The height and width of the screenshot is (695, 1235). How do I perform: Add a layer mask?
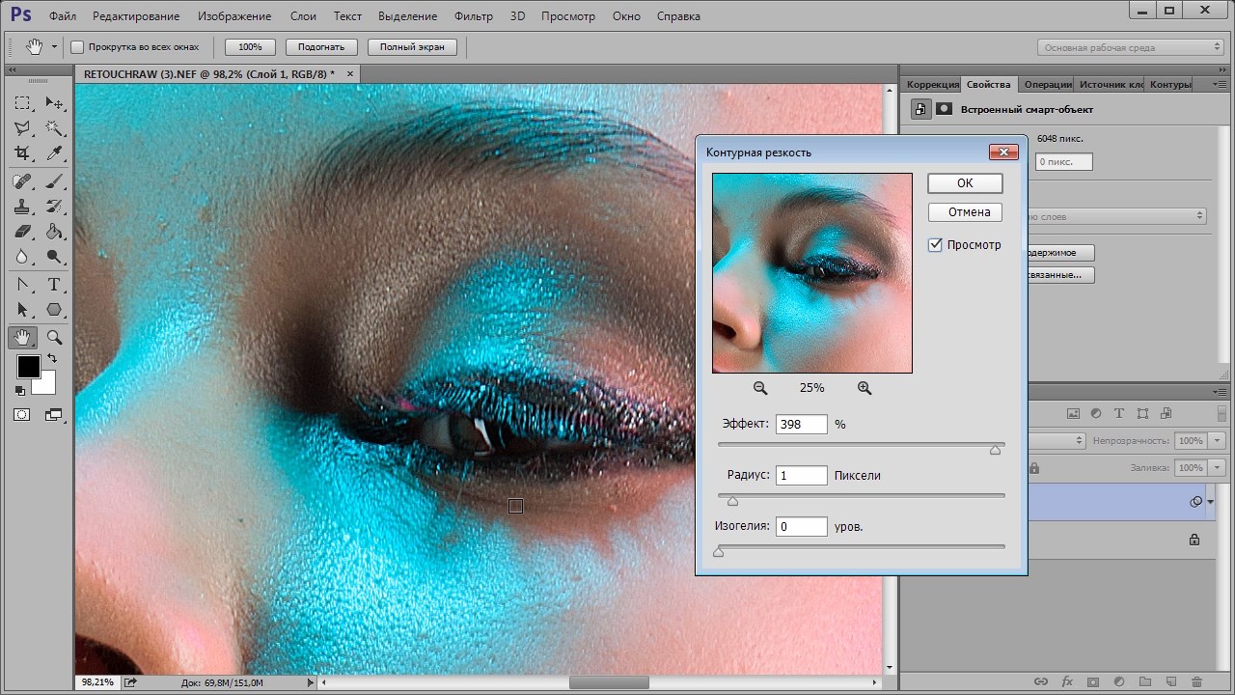coord(1093,681)
